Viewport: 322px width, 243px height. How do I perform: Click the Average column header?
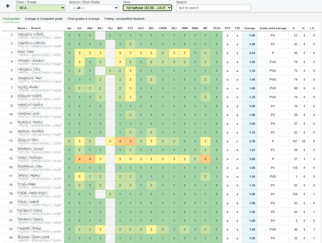[250, 28]
